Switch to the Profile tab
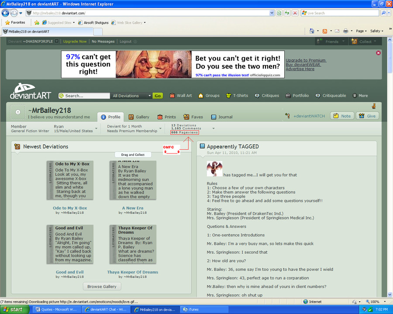Image resolution: width=393 pixels, height=314 pixels. 110,117
